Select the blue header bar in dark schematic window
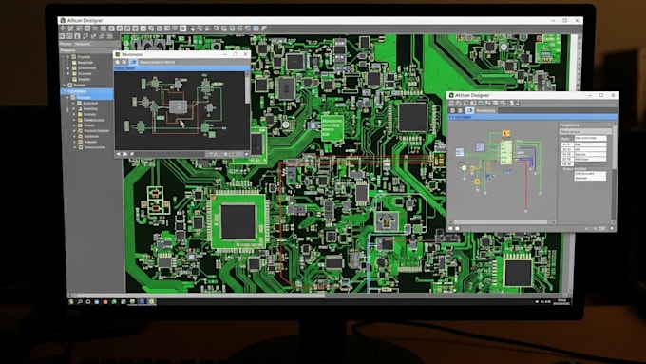This screenshot has height=364, width=646. point(182,68)
